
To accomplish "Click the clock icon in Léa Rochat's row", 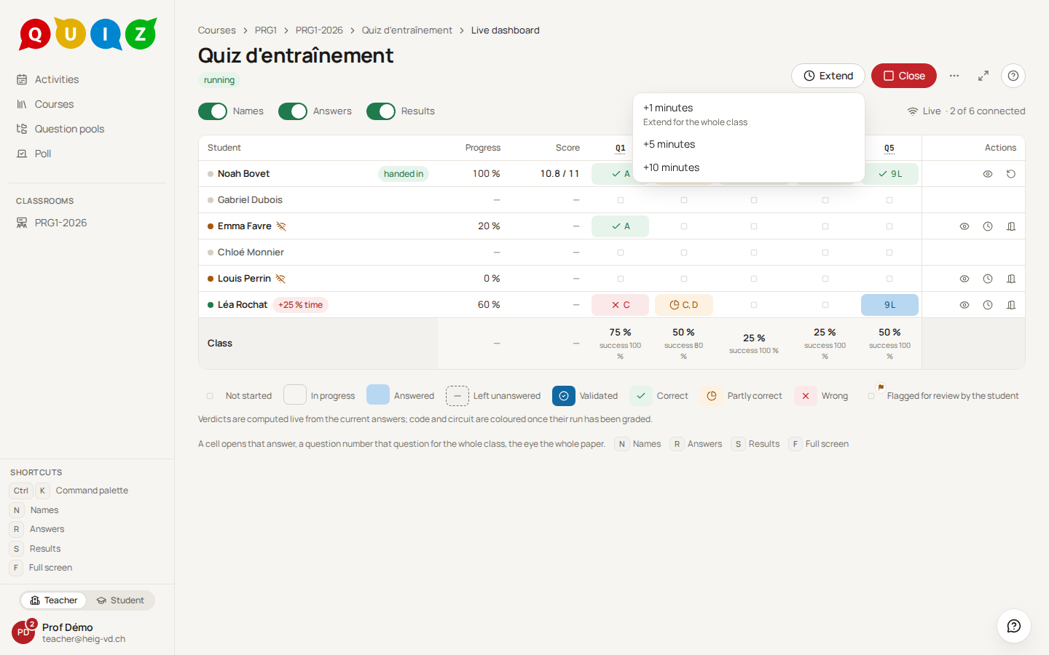I will pyautogui.click(x=988, y=305).
